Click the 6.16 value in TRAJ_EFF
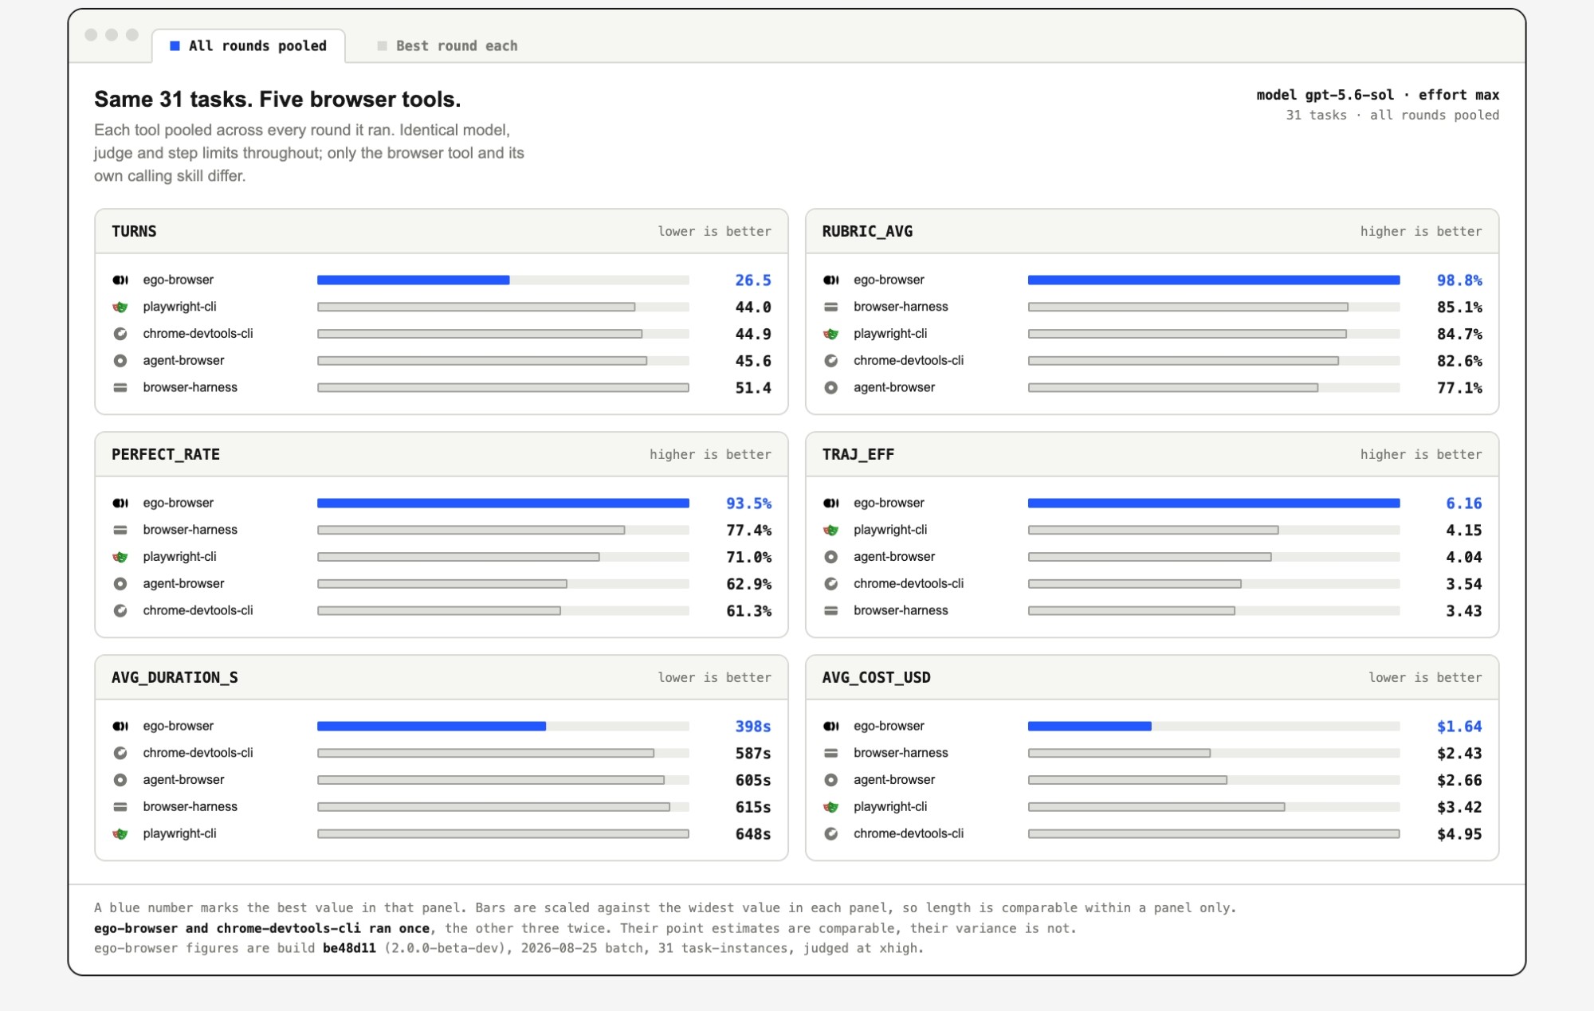The width and height of the screenshot is (1594, 1011). click(1464, 504)
